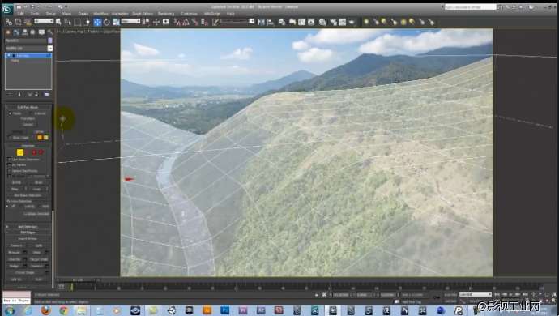Click the Insert Vertex button
Screen dimensions: 559x316
(x=28, y=238)
